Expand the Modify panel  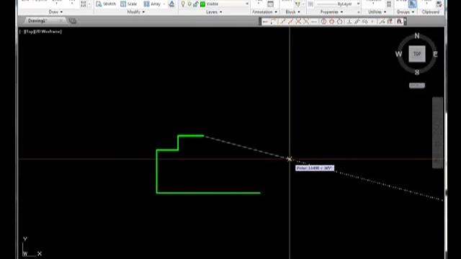click(x=136, y=12)
